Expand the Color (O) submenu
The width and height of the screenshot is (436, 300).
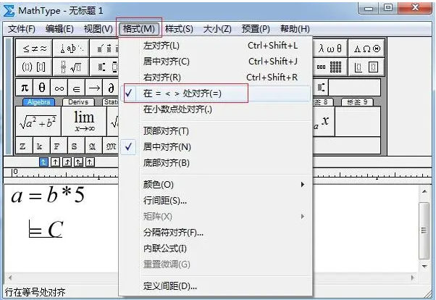coord(159,185)
